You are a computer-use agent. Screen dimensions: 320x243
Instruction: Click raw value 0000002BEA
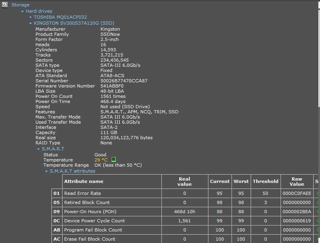click(x=297, y=212)
